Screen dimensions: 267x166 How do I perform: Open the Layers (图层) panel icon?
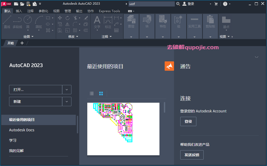pos(131,21)
